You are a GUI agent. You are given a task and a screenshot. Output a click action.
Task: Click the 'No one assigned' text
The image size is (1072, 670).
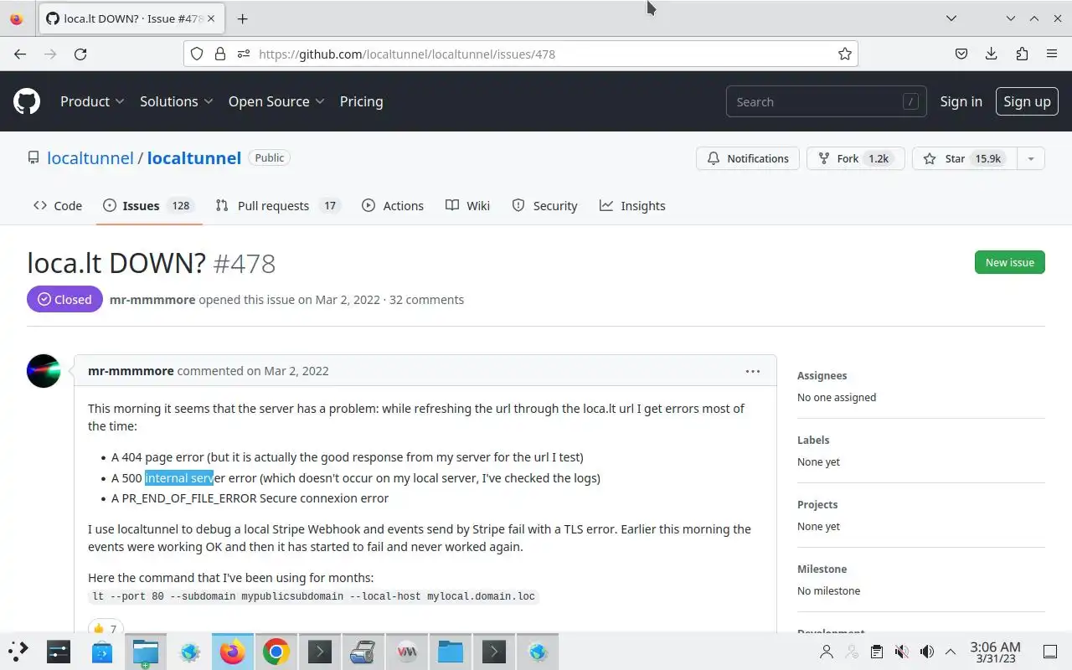[x=837, y=398]
